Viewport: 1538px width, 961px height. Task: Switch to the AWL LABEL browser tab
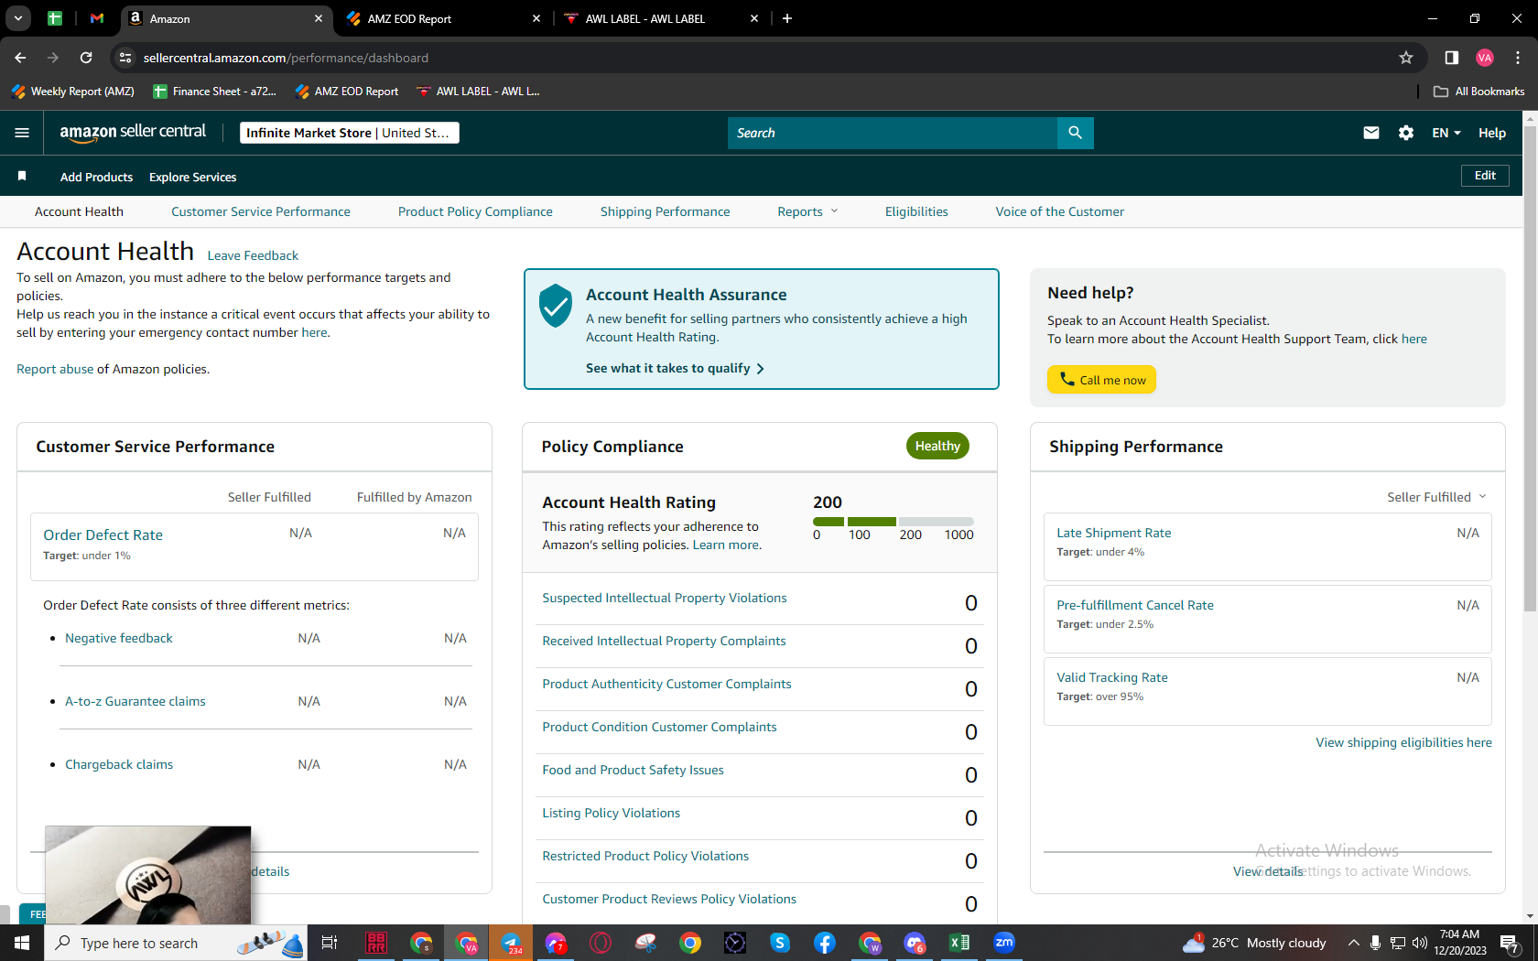[661, 18]
